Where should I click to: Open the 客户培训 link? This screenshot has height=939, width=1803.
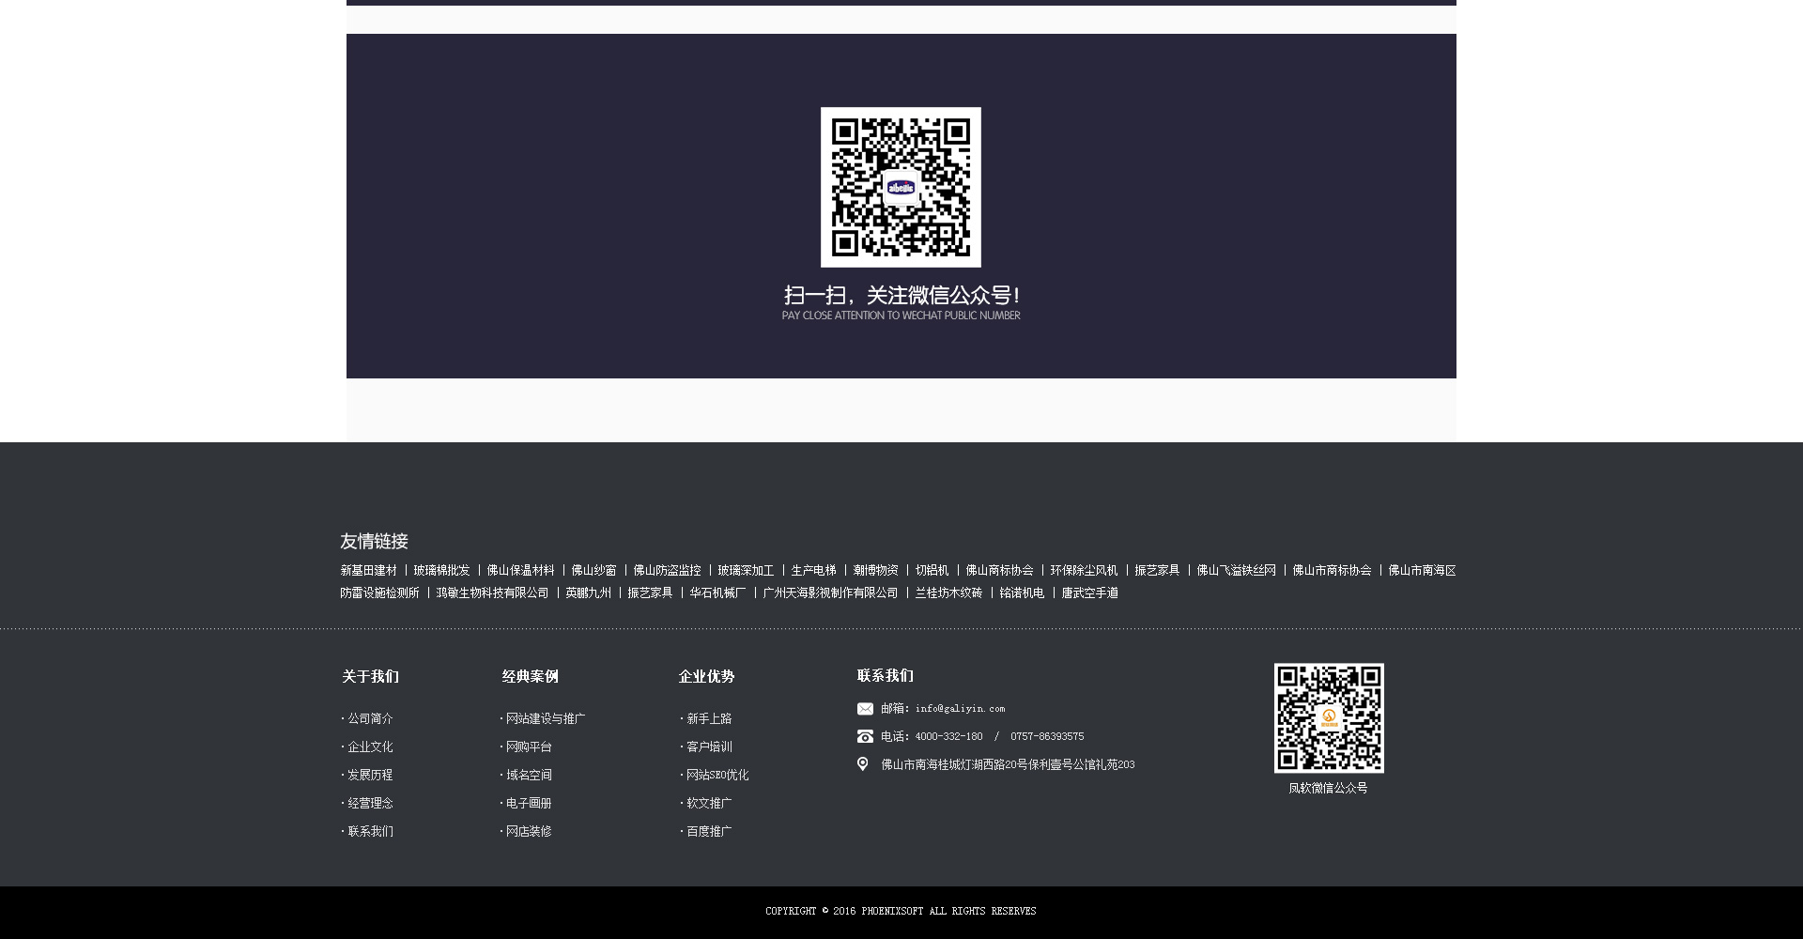coord(708,747)
